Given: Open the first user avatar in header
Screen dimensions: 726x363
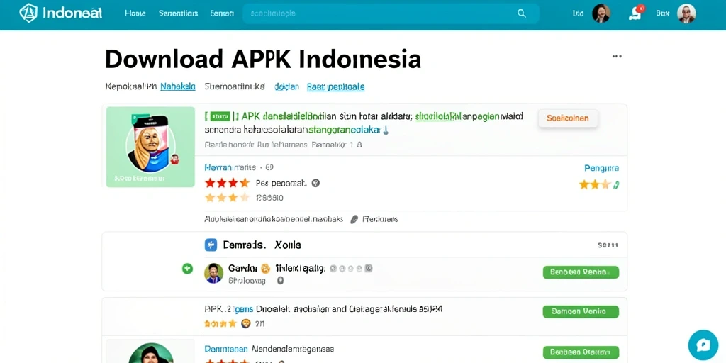Looking at the screenshot, I should 601,13.
